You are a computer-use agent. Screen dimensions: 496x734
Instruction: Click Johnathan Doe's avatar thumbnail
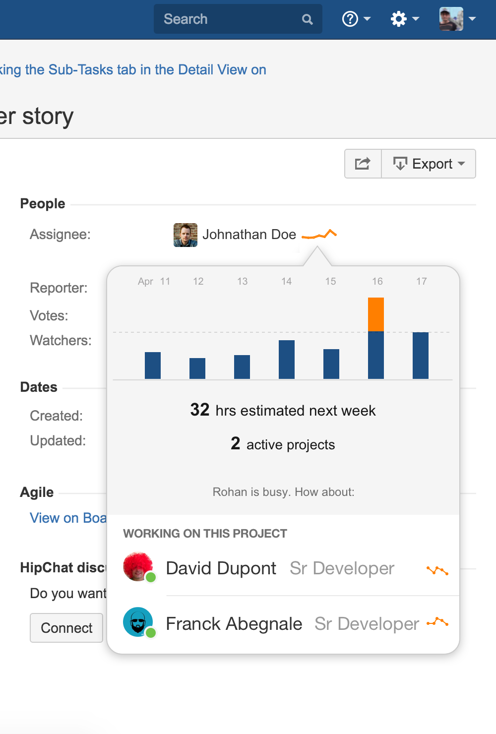[x=185, y=234]
